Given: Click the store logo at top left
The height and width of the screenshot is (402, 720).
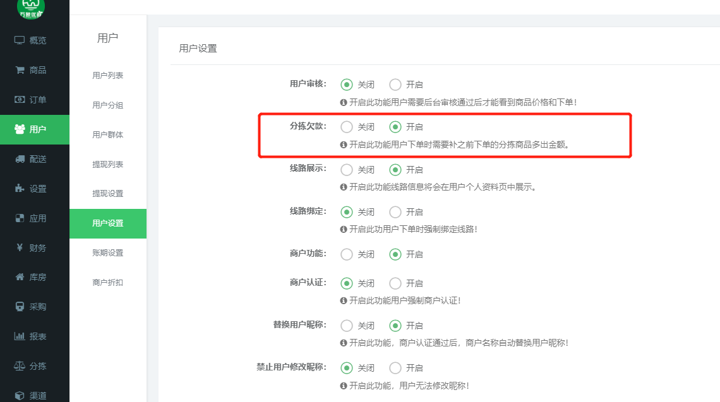Looking at the screenshot, I should [35, 8].
